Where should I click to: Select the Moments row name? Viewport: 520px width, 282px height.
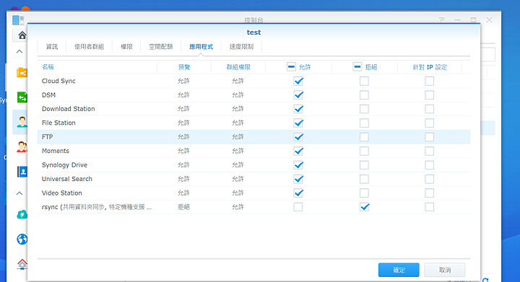pos(56,151)
